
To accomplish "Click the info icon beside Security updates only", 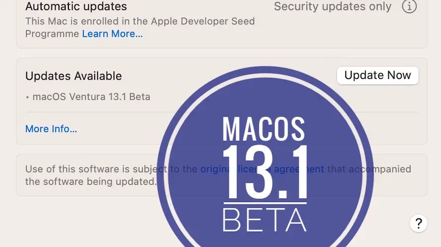I will [409, 7].
